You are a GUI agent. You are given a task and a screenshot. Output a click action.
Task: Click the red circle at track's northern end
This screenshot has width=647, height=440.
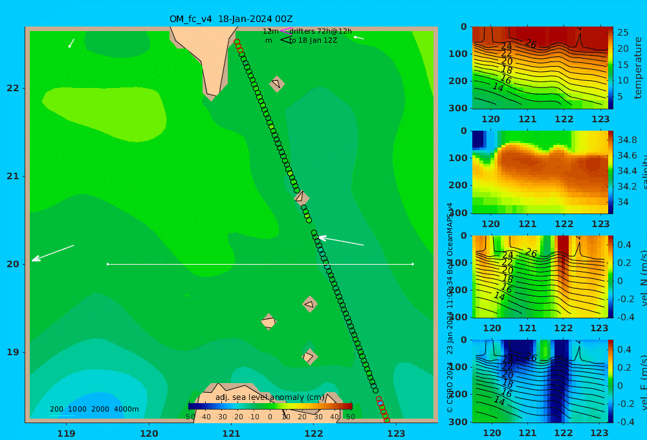[237, 42]
